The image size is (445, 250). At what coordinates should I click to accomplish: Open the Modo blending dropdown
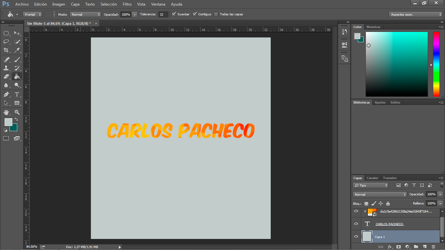pyautogui.click(x=86, y=14)
